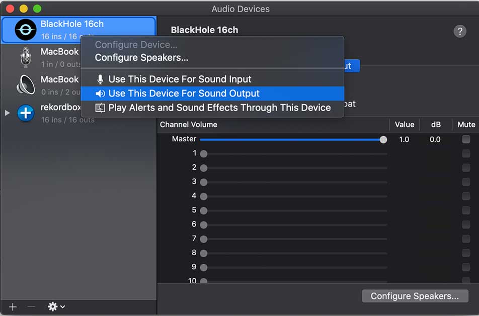Click the MacBook microphone device icon
Image resolution: width=479 pixels, height=316 pixels.
point(25,57)
